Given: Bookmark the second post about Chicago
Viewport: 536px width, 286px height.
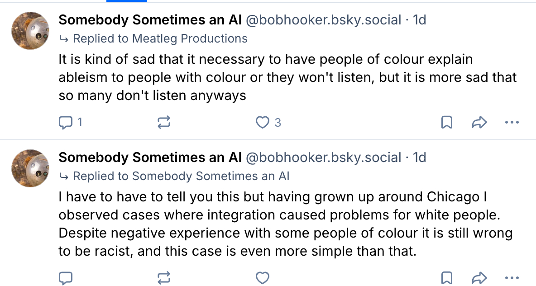Looking at the screenshot, I should tap(447, 277).
